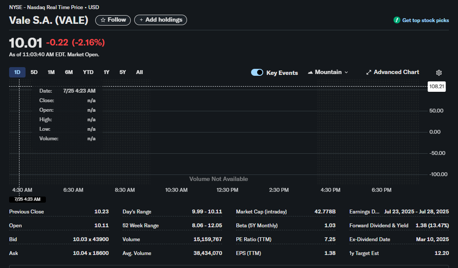Screen dimensions: 458x268
Task: Click the Forward Dividend & Yield label
Action: click(x=378, y=225)
